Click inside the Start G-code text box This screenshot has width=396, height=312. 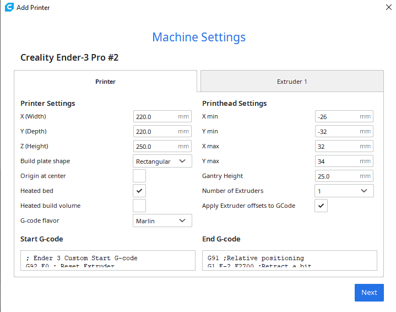click(108, 260)
